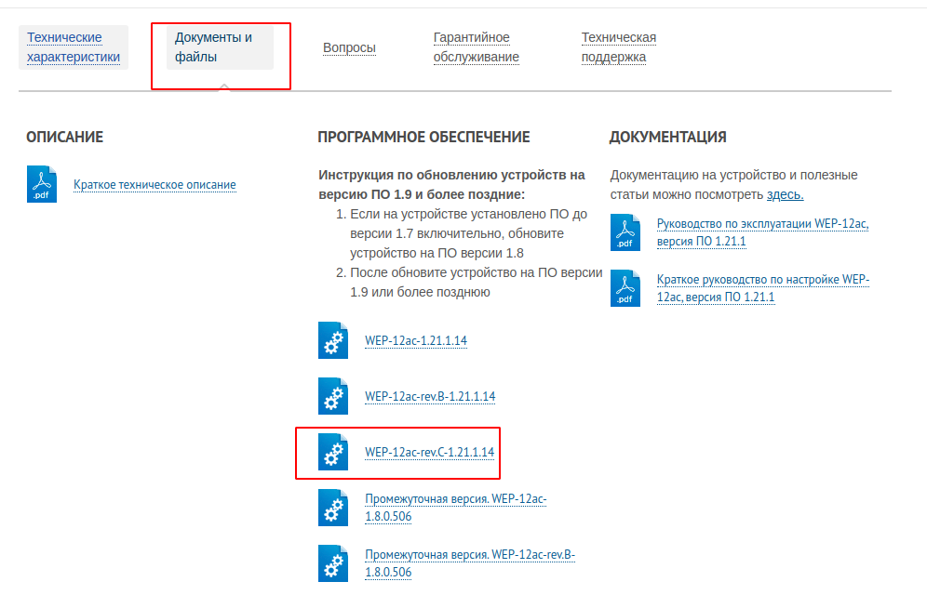Open the Краткое техническое описание link
Image resolution: width=927 pixels, height=595 pixels.
[154, 185]
